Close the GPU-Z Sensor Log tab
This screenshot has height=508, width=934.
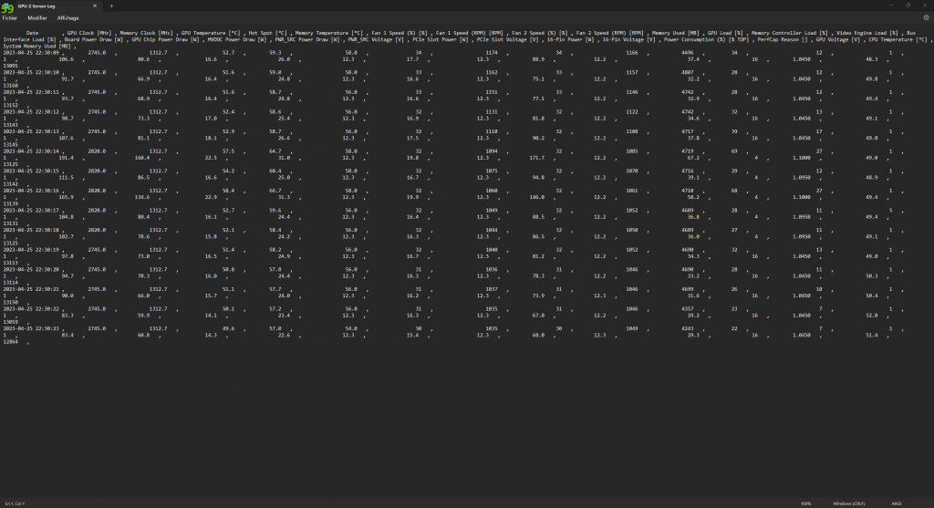click(x=95, y=6)
